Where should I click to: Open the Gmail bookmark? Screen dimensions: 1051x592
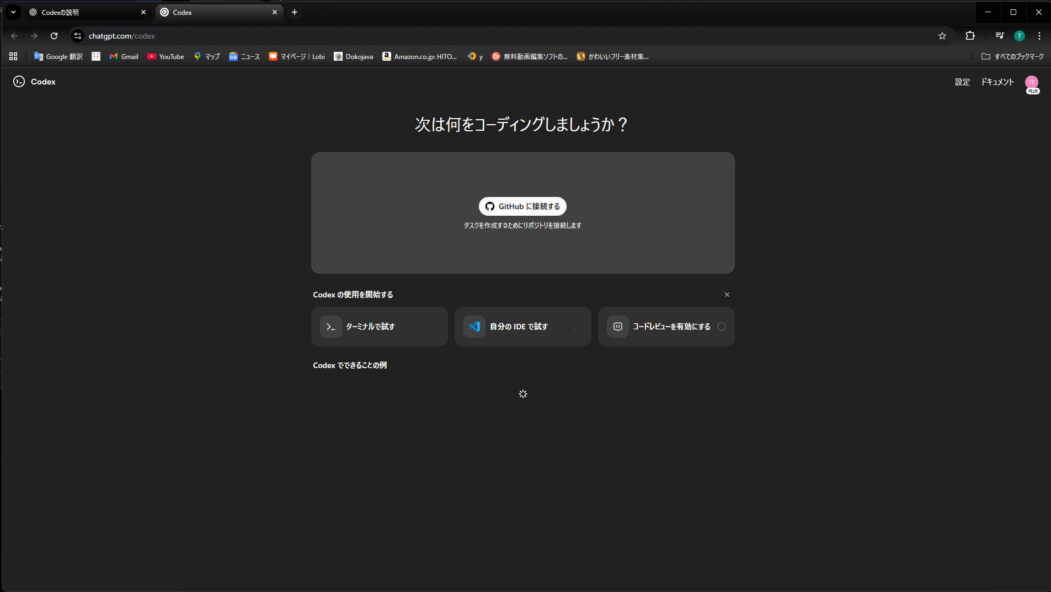pos(124,56)
